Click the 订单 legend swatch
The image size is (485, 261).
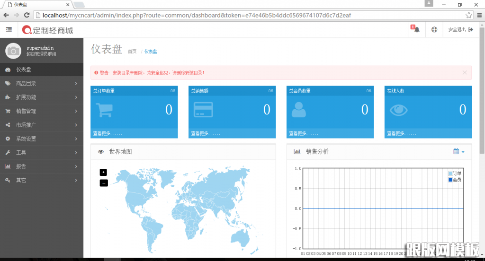pyautogui.click(x=450, y=173)
